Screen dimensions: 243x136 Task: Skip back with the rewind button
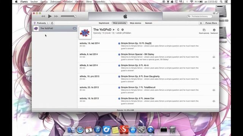43,16
